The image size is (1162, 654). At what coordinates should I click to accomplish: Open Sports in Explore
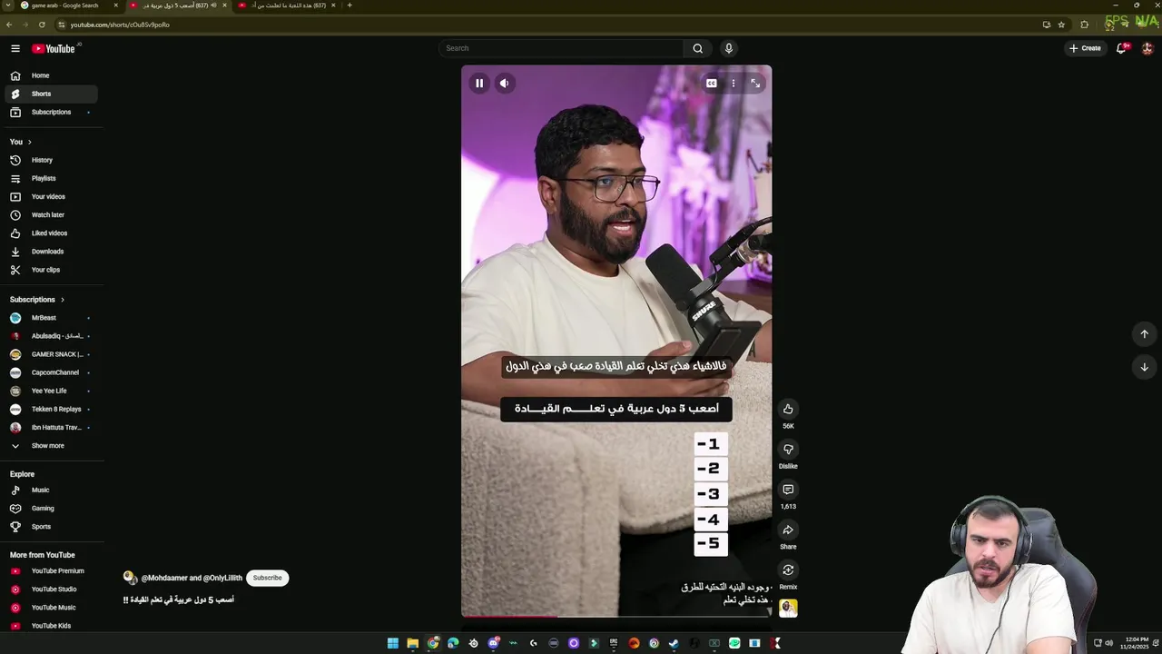click(51, 527)
